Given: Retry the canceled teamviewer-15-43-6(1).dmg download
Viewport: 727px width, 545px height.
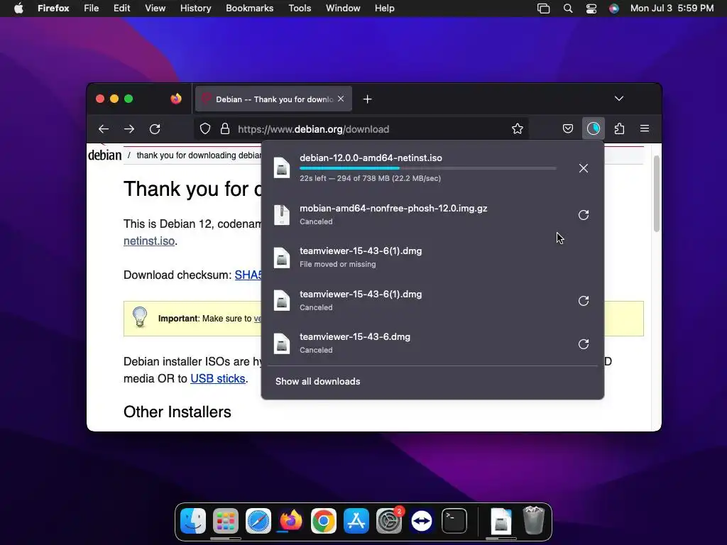Looking at the screenshot, I should (584, 301).
